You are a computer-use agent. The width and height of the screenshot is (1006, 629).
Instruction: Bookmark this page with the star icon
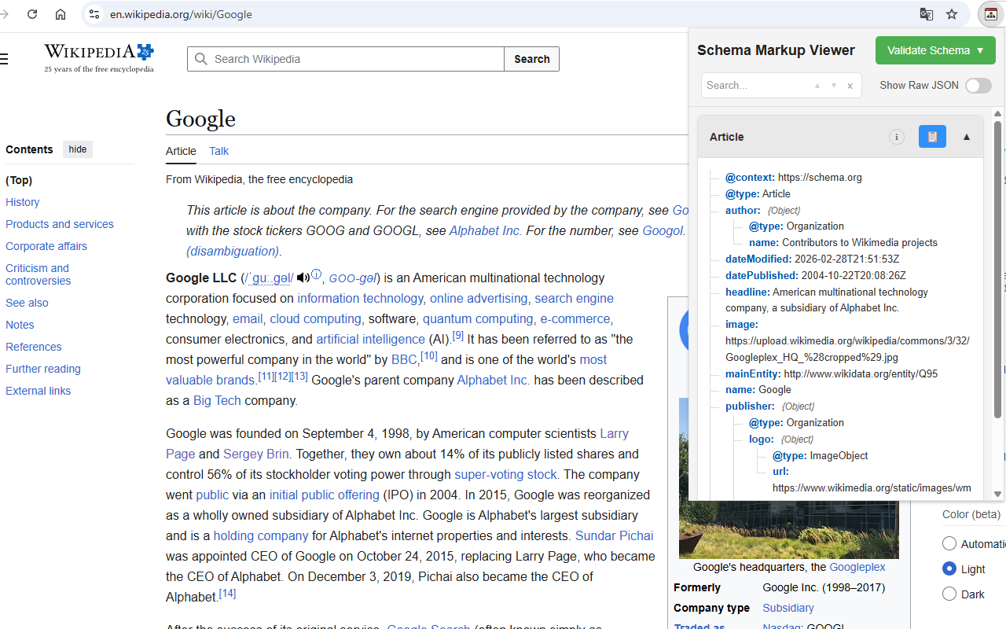point(952,14)
